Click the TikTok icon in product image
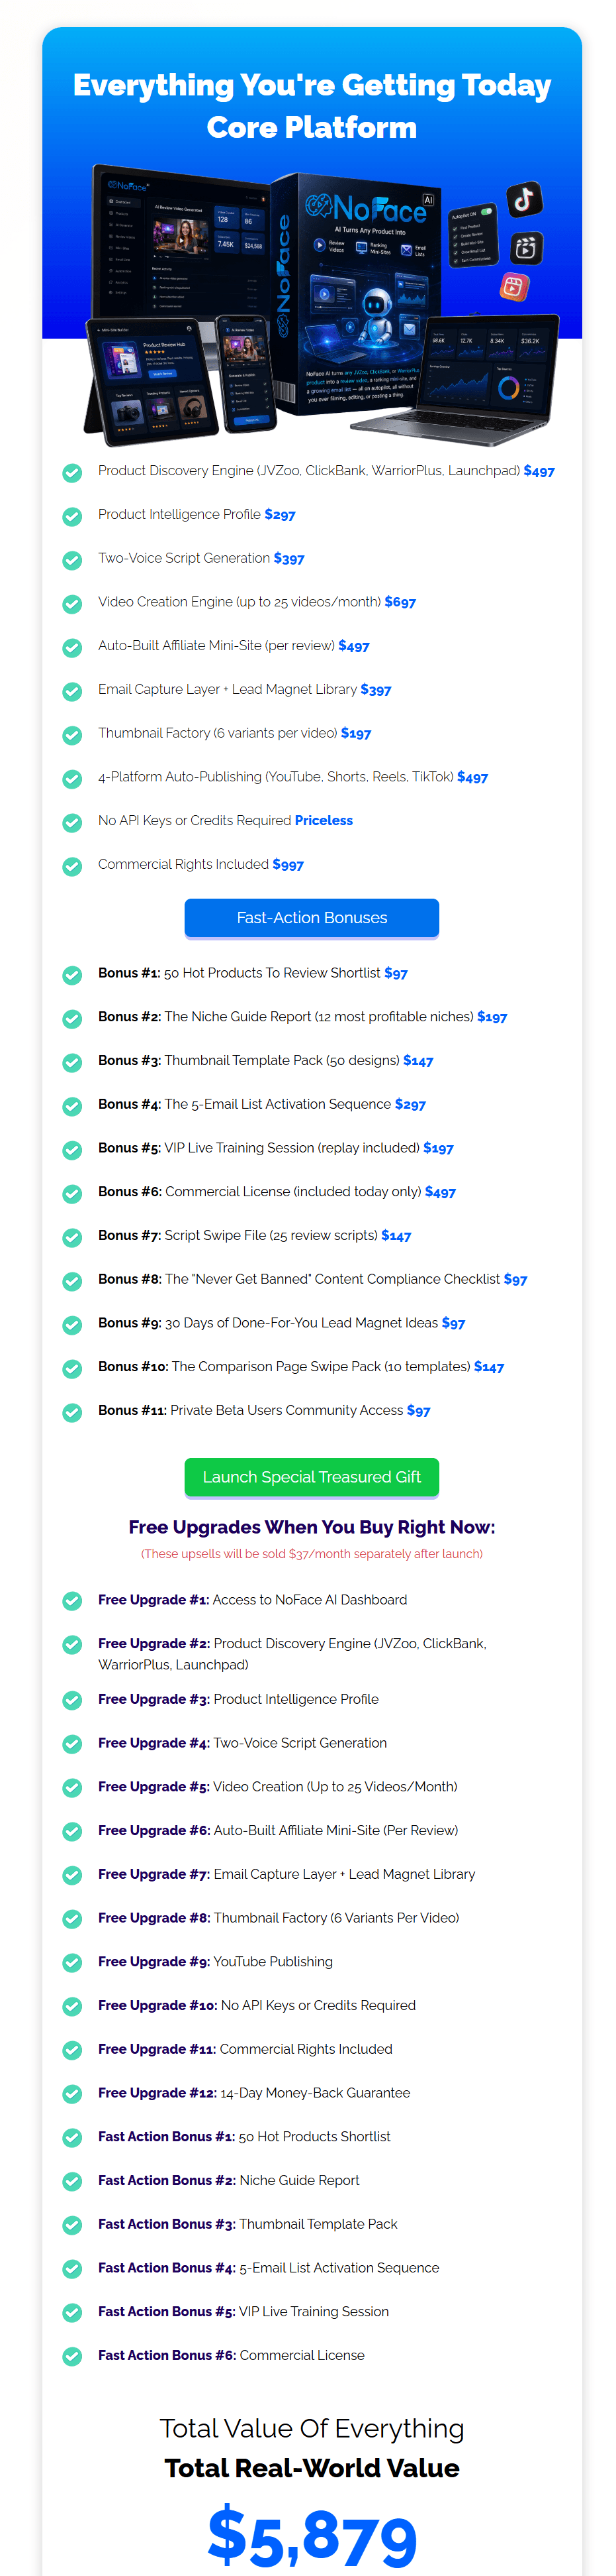Screen dimensions: 616x2576 pos(524,199)
